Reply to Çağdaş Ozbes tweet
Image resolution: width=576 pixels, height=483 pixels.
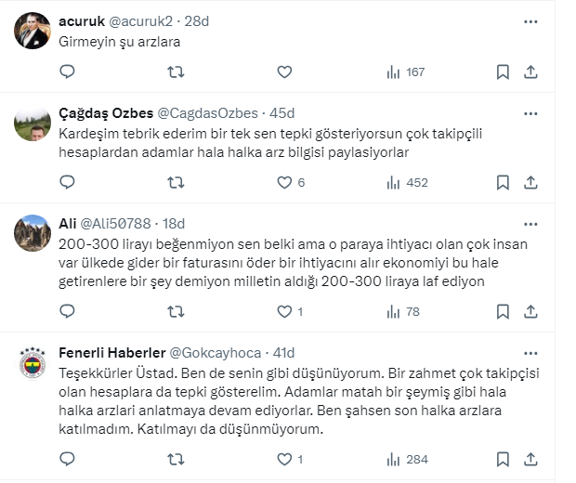(67, 183)
